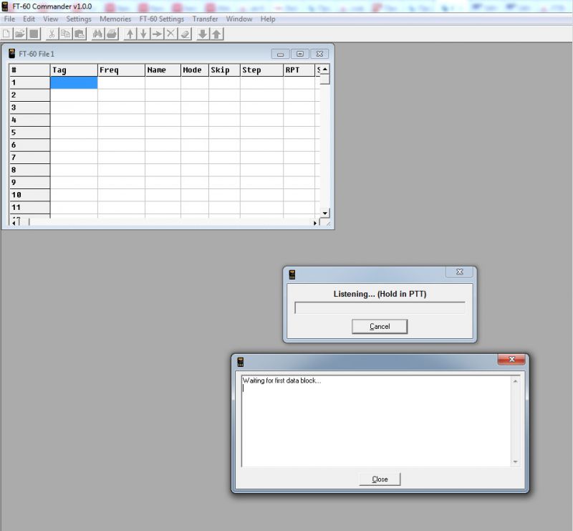Select row header 11 in memory grid

pyautogui.click(x=29, y=207)
